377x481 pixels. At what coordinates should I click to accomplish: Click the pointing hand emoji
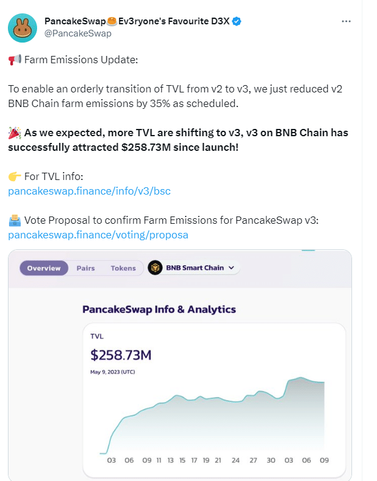(15, 177)
